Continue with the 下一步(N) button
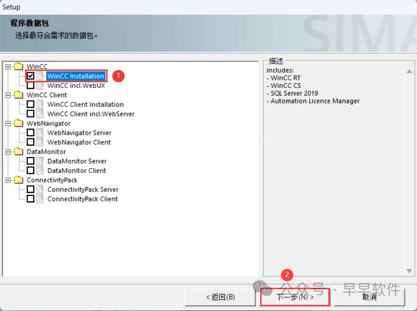The height and width of the screenshot is (311, 417). pos(295,297)
